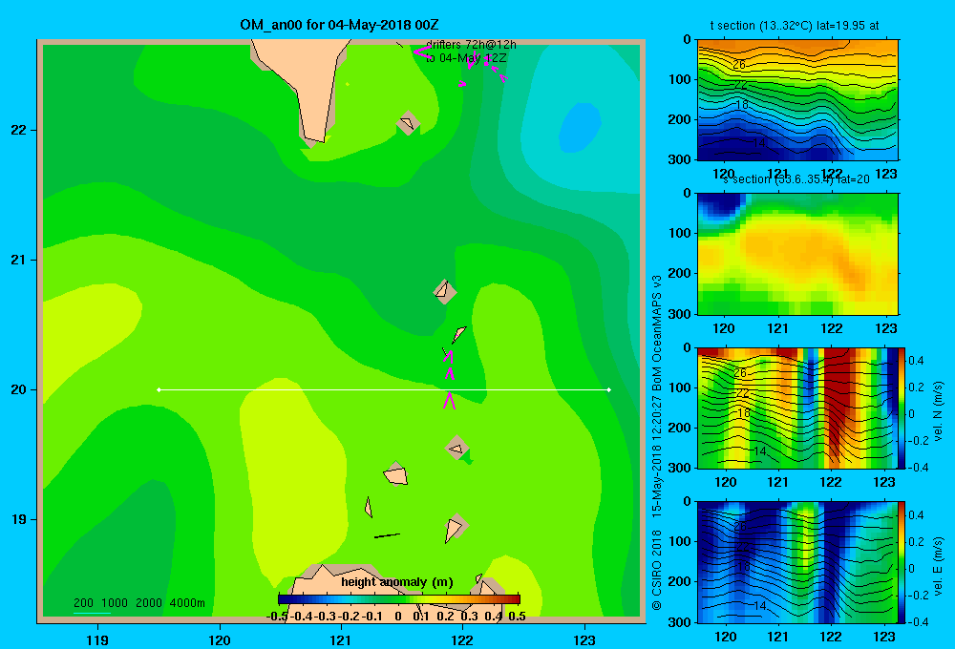Click the main map's latitude 21 axis label
Image resolution: width=955 pixels, height=649 pixels.
pyautogui.click(x=19, y=260)
